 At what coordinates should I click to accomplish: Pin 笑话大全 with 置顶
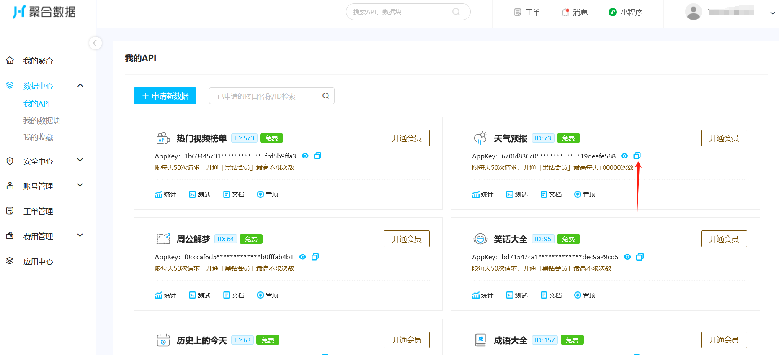pyautogui.click(x=585, y=295)
